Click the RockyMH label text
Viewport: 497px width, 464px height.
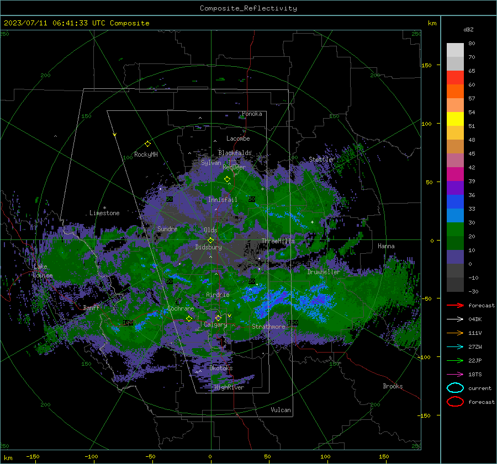pyautogui.click(x=146, y=154)
